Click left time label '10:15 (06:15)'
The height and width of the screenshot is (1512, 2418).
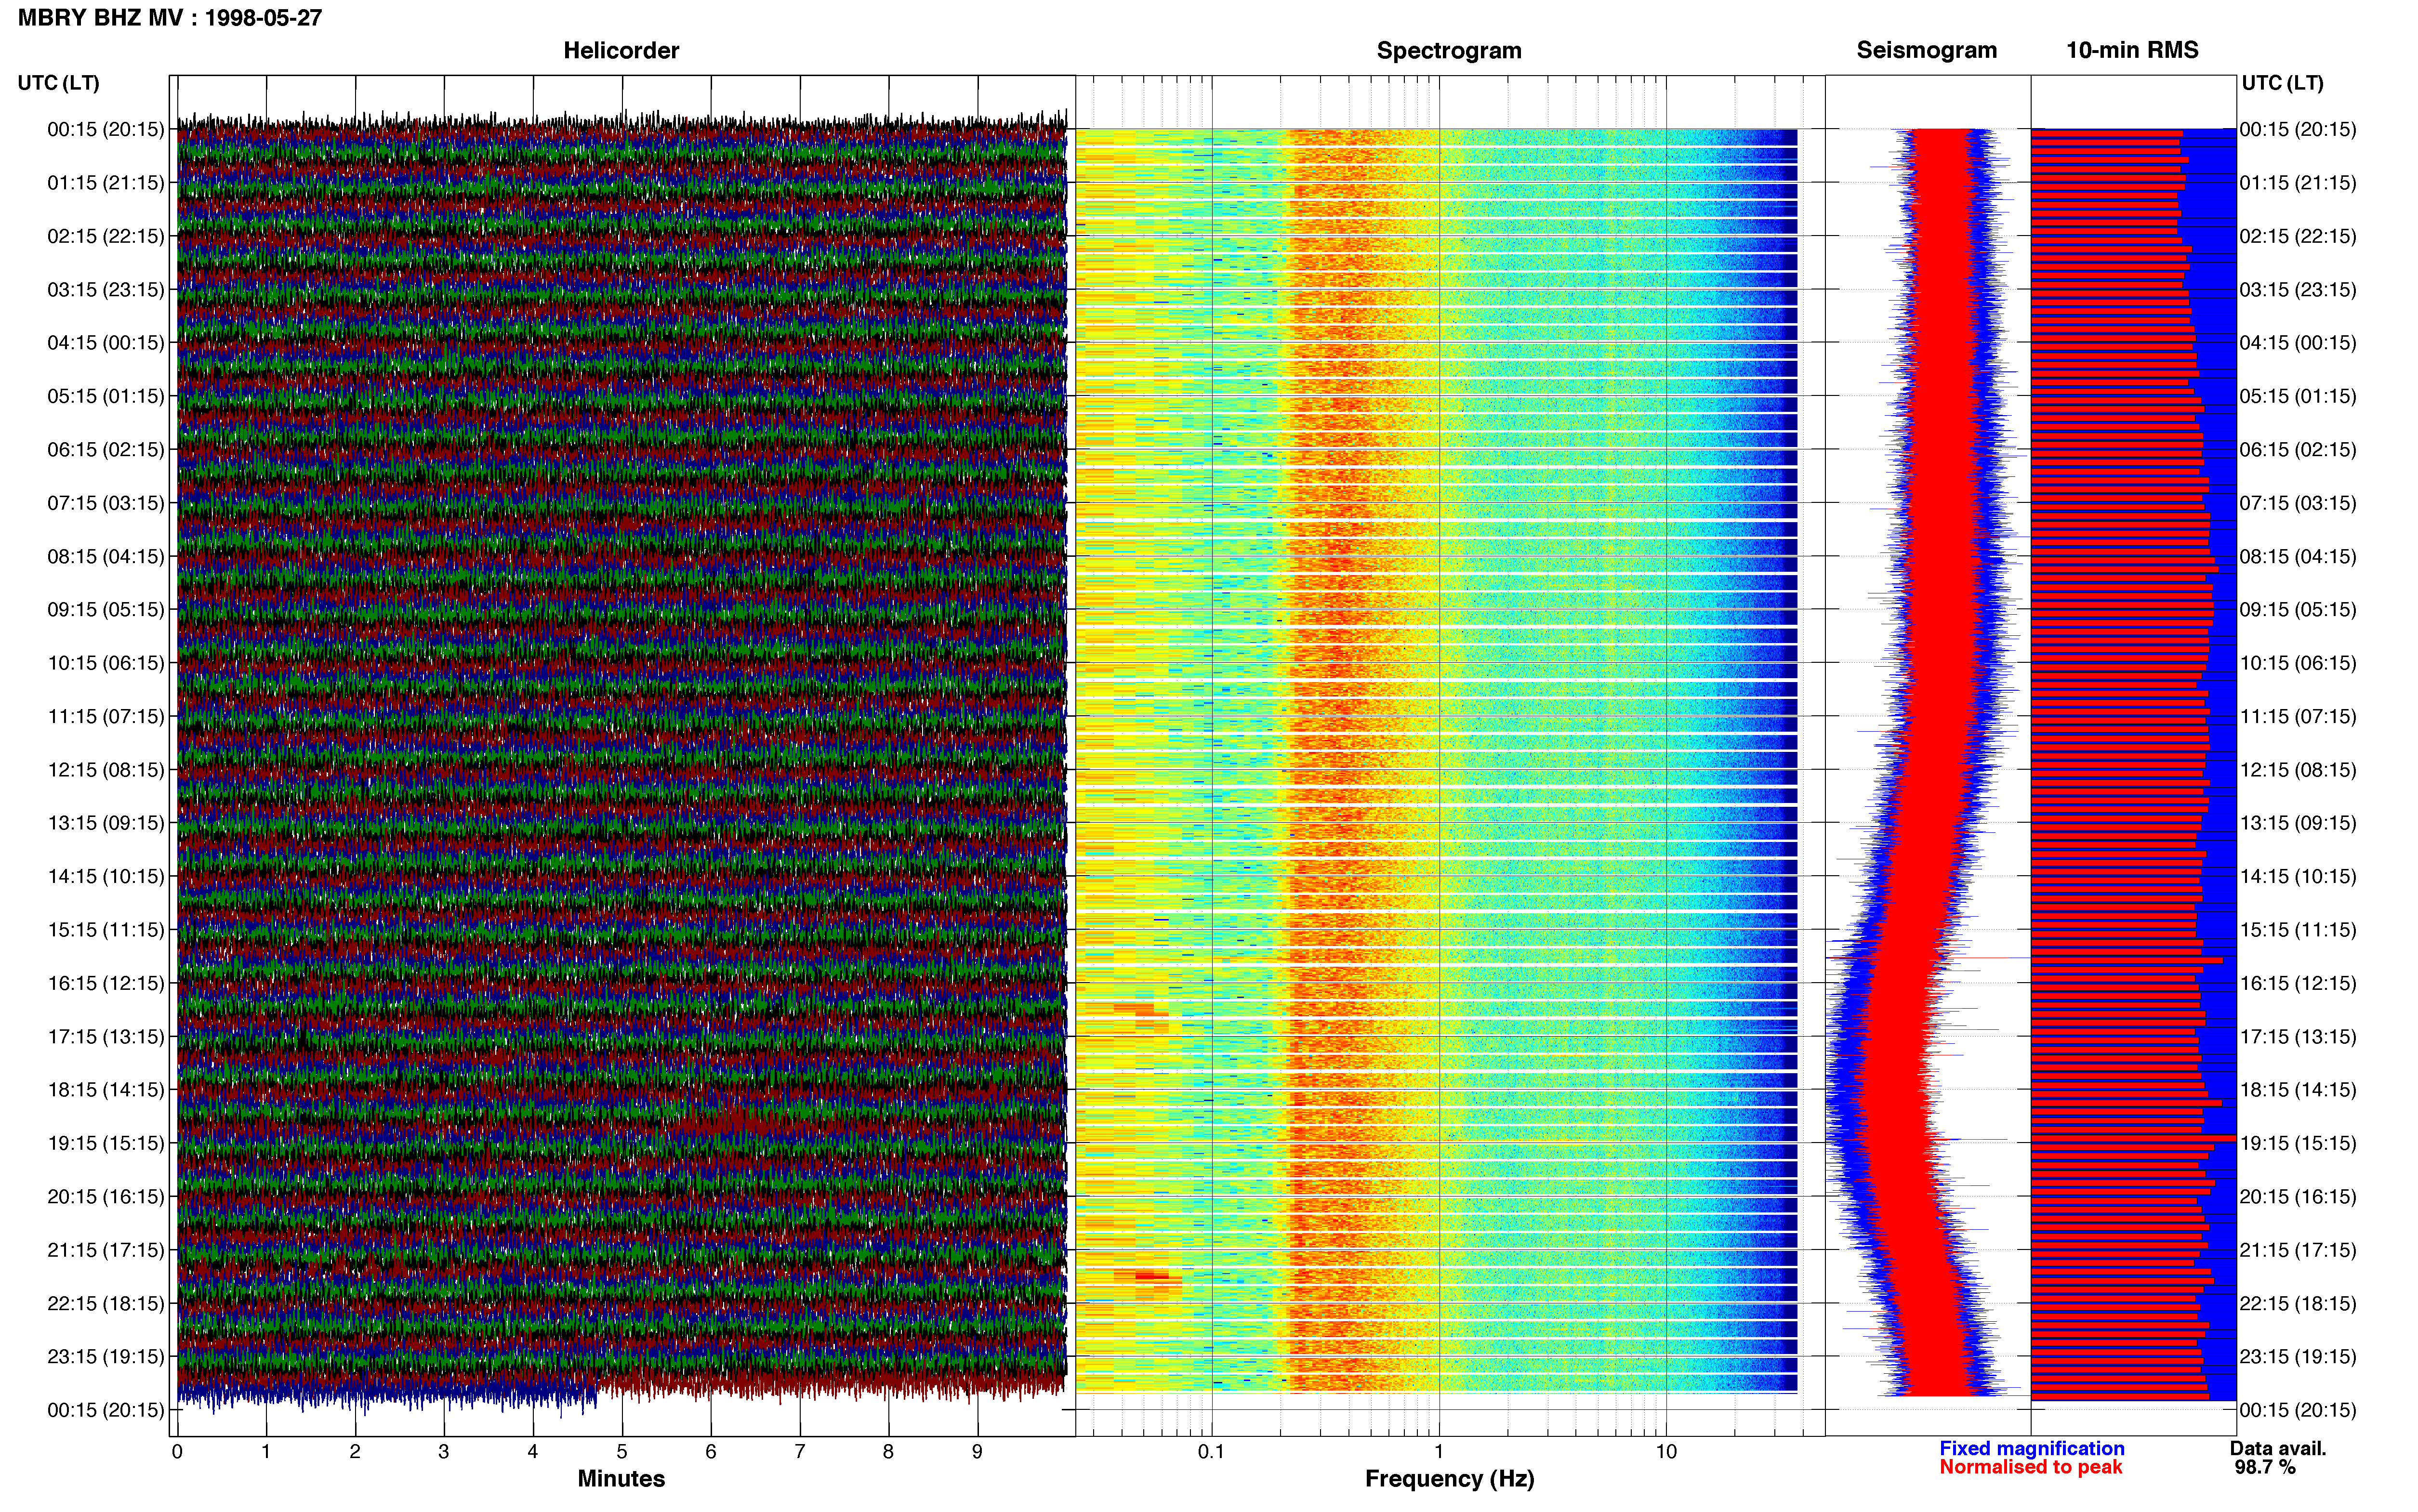coord(106,663)
